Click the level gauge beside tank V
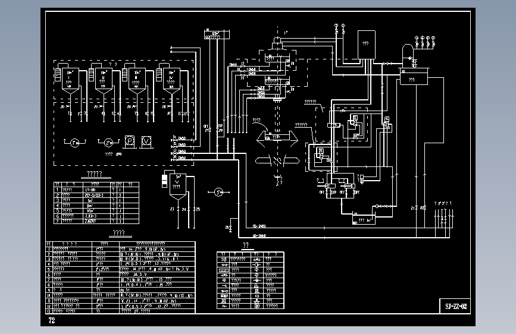This screenshot has height=334, width=516. [x=164, y=181]
